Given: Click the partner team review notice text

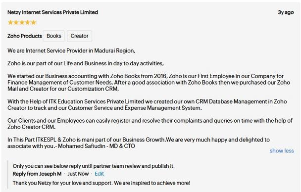Looking at the screenshot, I should 94,166.
